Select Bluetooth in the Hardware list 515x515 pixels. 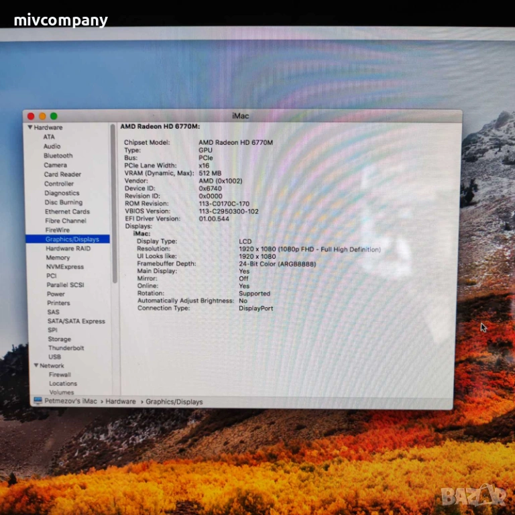click(58, 156)
